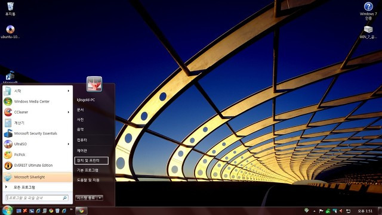Open the 시작 getting started item
This screenshot has width=382, height=215.
click(x=38, y=91)
